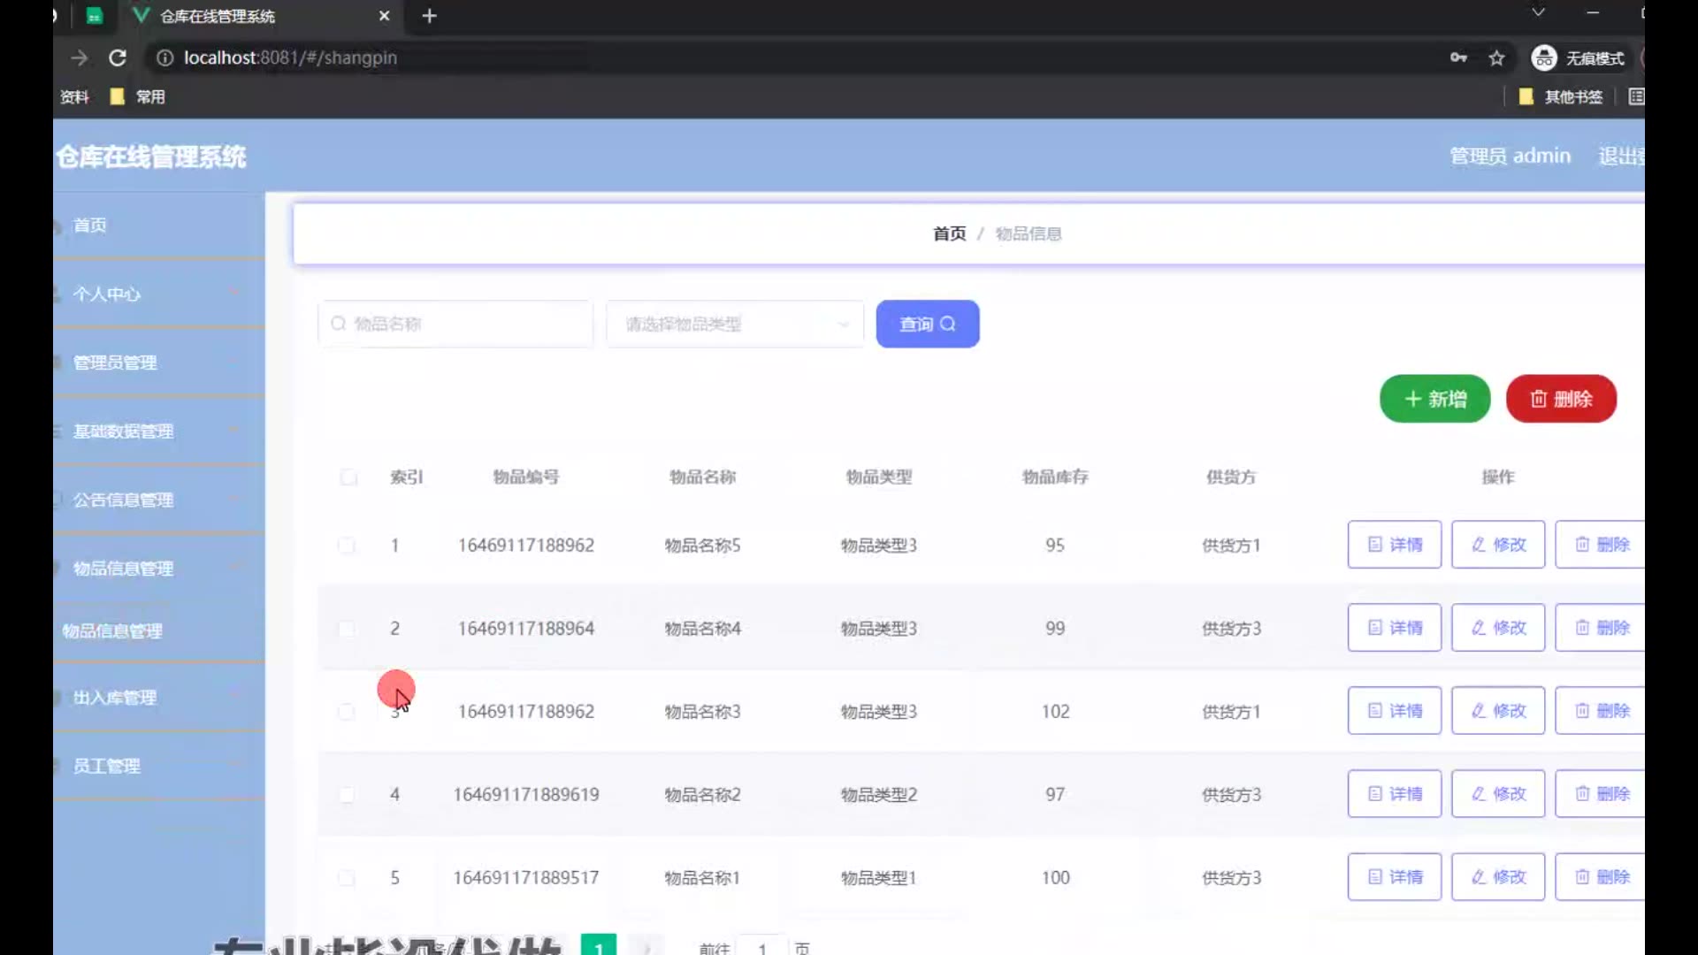Image resolution: width=1698 pixels, height=955 pixels.
Task: Reload the page with the refresh icon
Action: tap(118, 58)
